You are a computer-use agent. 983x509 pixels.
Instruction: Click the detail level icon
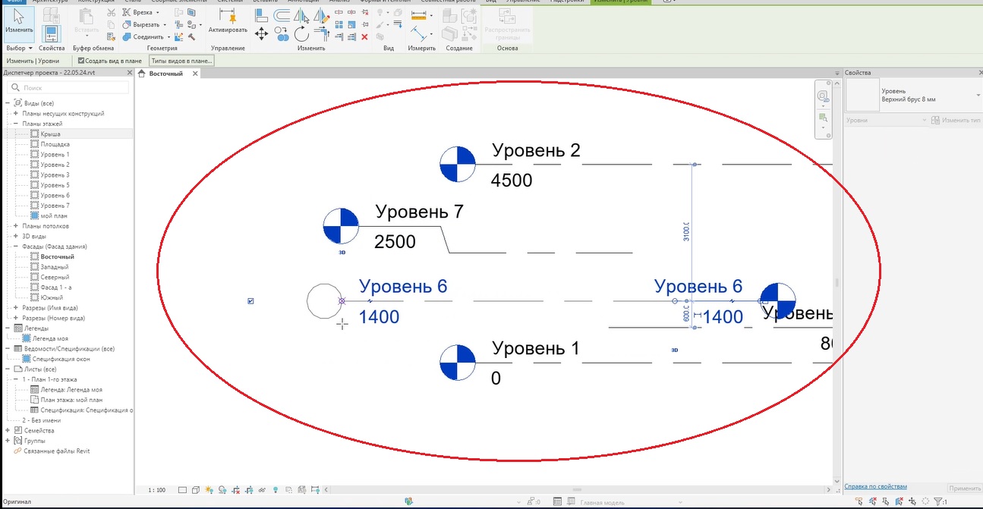click(182, 490)
